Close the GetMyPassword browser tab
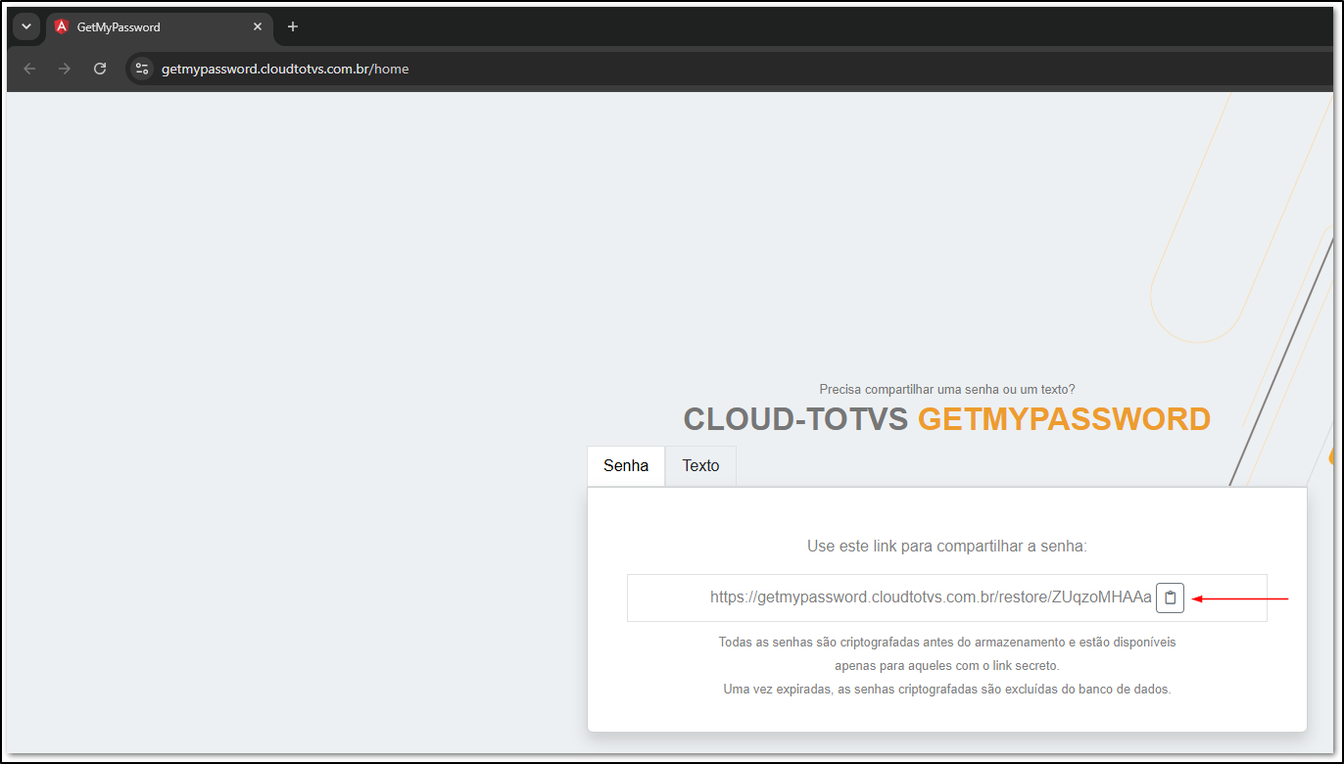The width and height of the screenshot is (1344, 764). (x=258, y=26)
